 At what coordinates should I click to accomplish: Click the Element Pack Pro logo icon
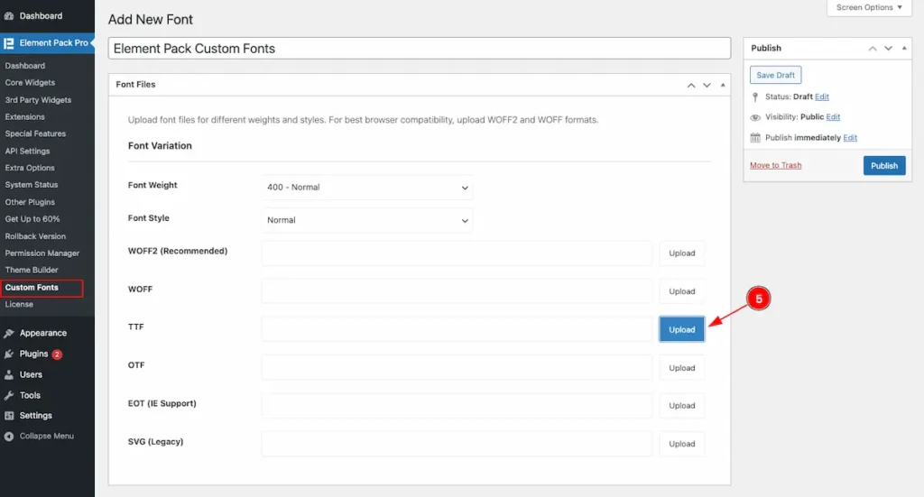pos(9,42)
